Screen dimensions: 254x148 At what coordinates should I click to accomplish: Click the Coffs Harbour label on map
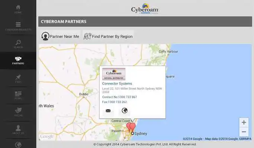[168, 51]
